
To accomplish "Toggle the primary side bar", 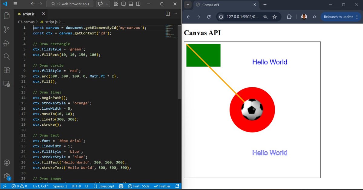I will click(x=123, y=4).
